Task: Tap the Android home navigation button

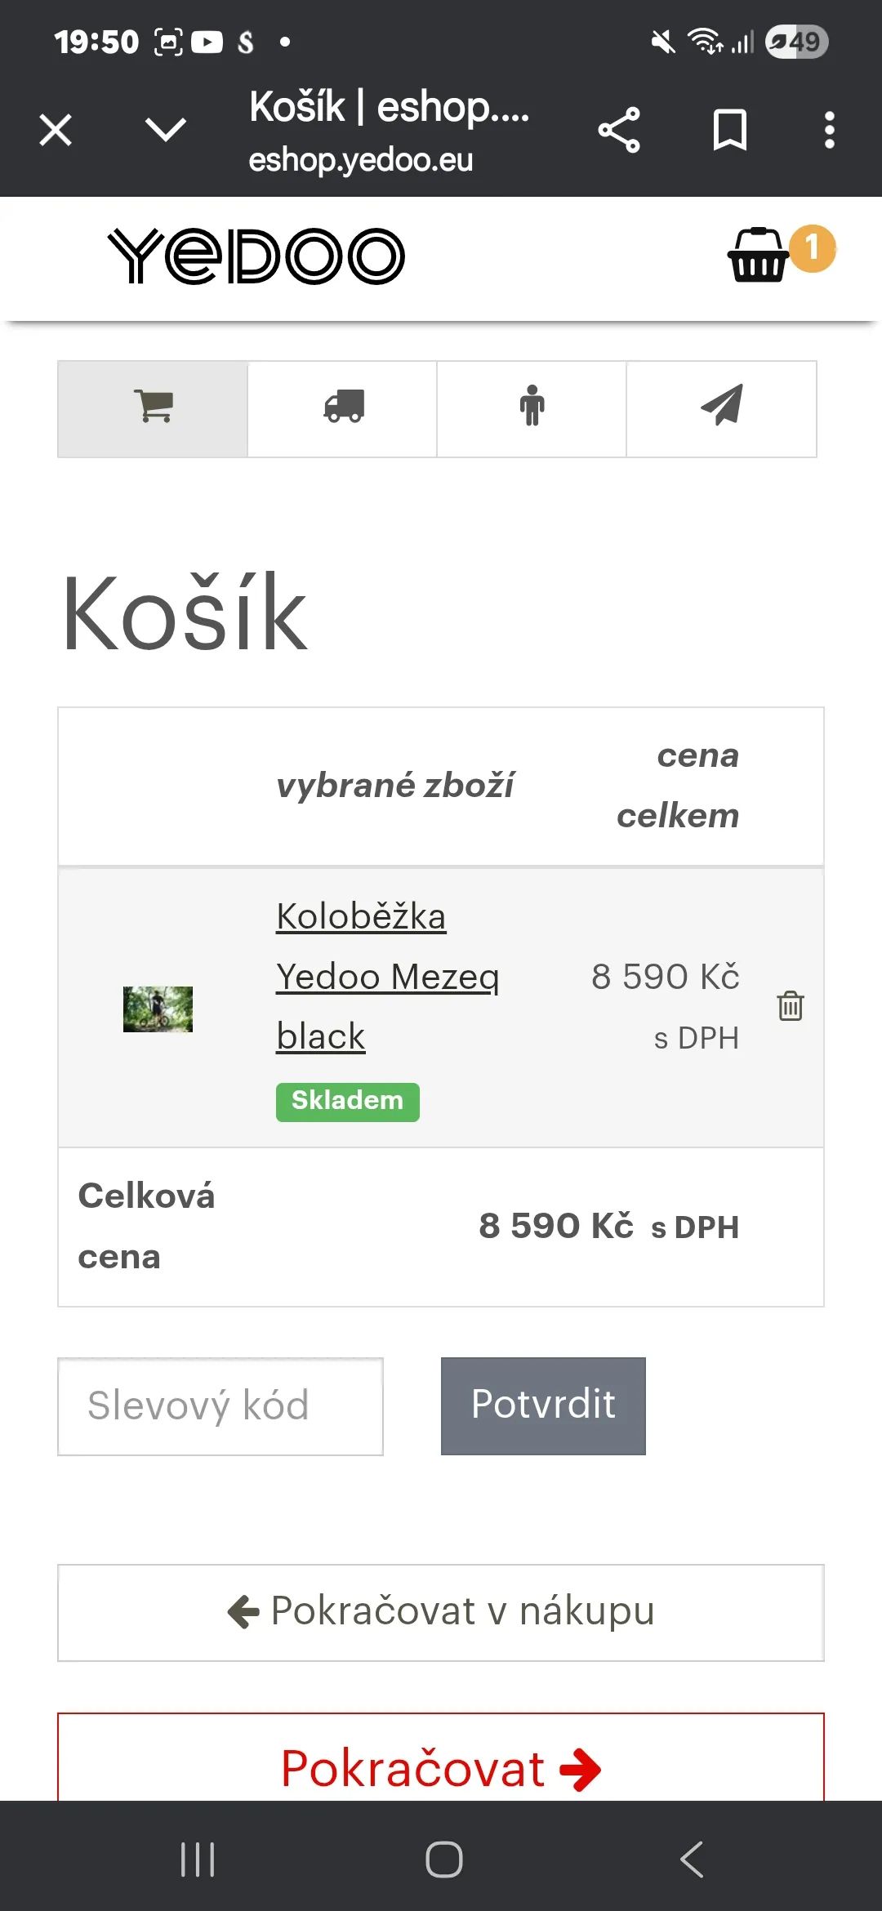Action: pyautogui.click(x=443, y=1860)
